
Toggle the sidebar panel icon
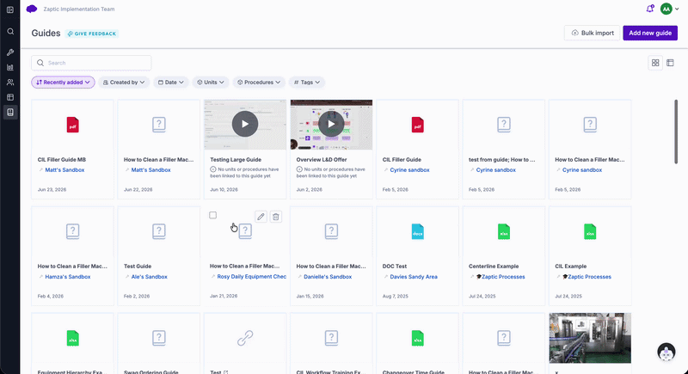pyautogui.click(x=10, y=9)
